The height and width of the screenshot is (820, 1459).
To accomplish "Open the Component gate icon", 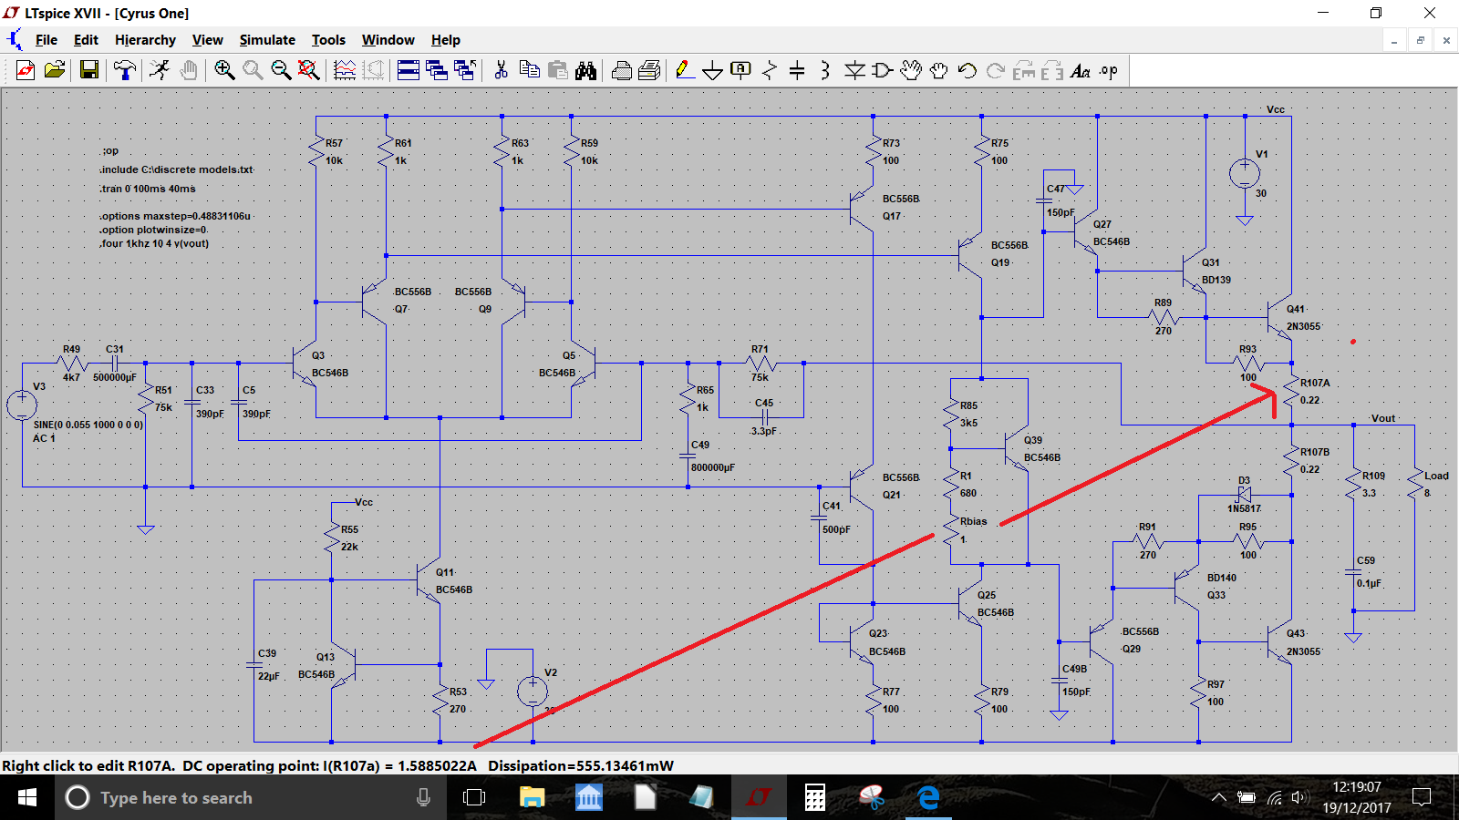I will coord(883,70).
